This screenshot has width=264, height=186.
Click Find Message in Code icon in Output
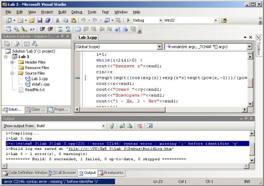coord(111,126)
